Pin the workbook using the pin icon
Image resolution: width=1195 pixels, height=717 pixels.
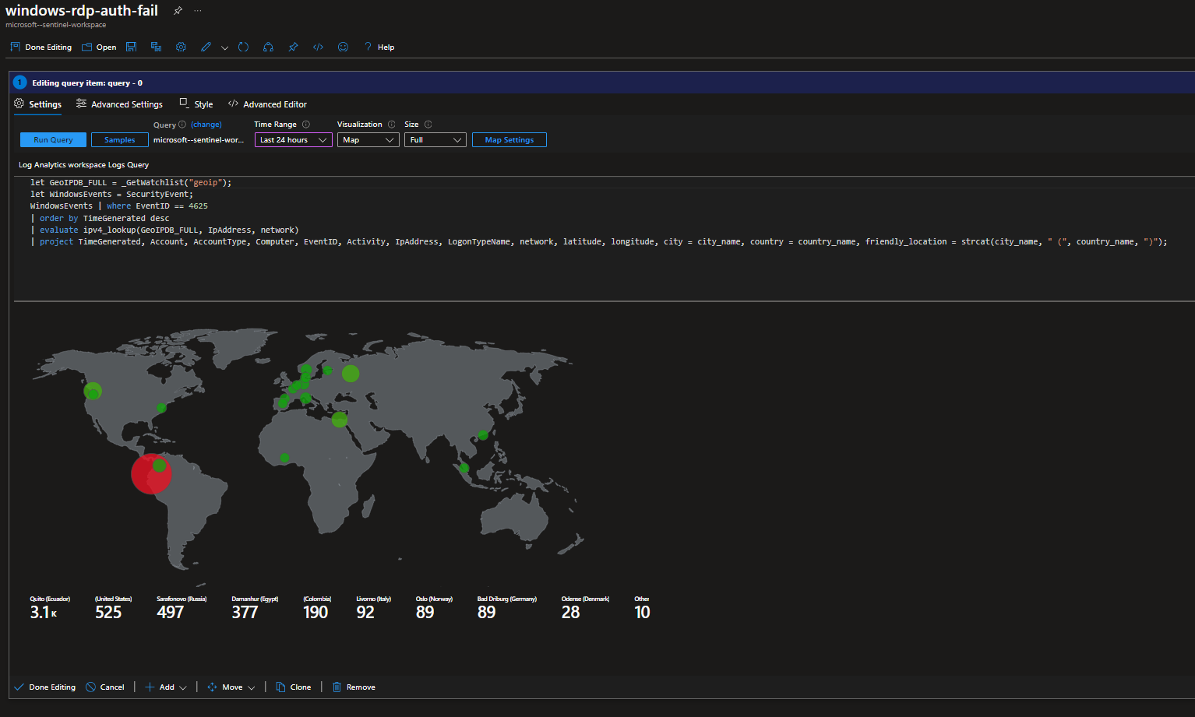point(293,47)
